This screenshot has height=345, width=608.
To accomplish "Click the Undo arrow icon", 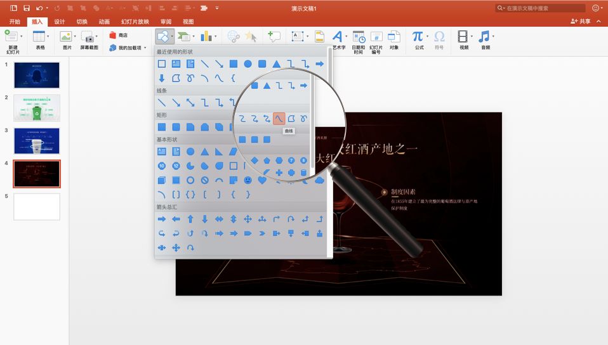I will click(39, 8).
